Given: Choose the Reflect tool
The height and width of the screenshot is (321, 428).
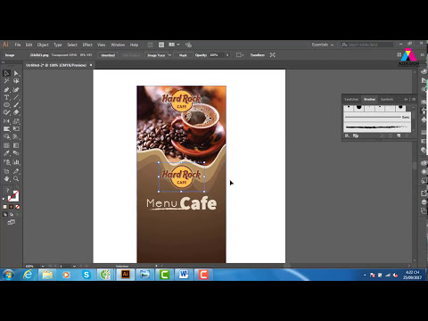Looking at the screenshot, I should pyautogui.click(x=6, y=121).
